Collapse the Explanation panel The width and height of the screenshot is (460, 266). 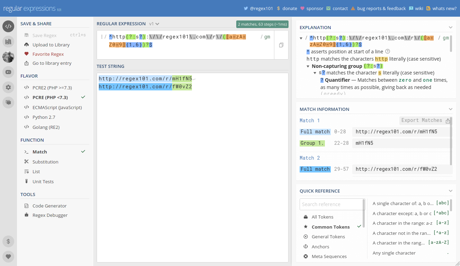coord(450,27)
